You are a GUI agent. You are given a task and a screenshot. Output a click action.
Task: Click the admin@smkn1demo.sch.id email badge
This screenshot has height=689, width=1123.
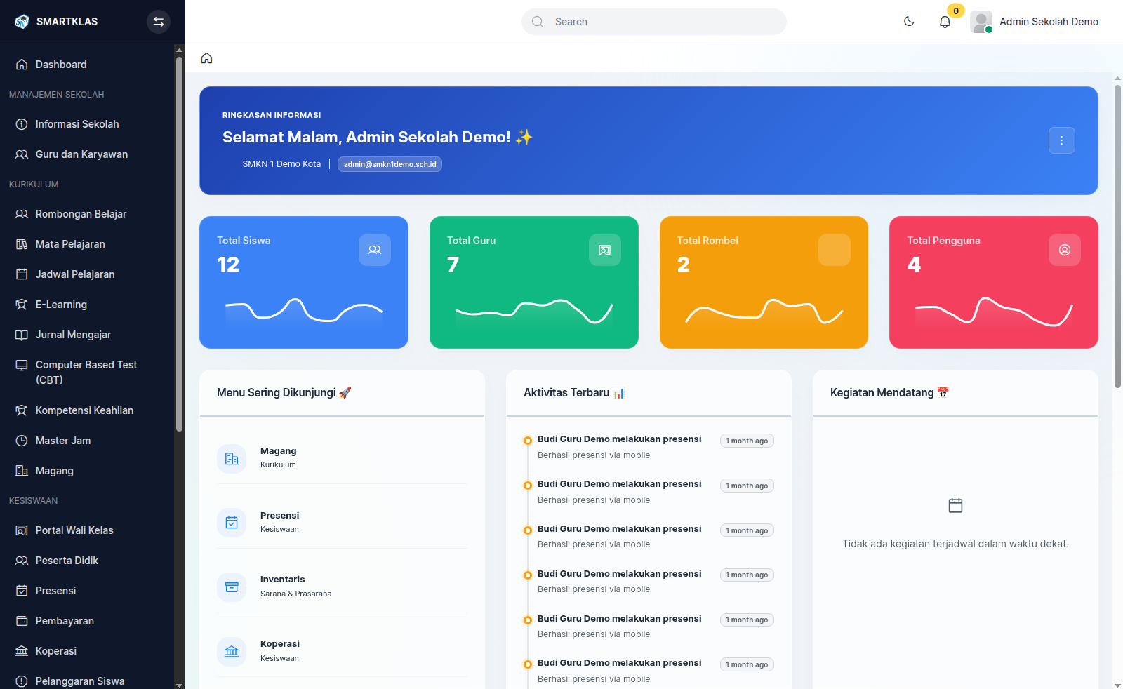pos(390,164)
